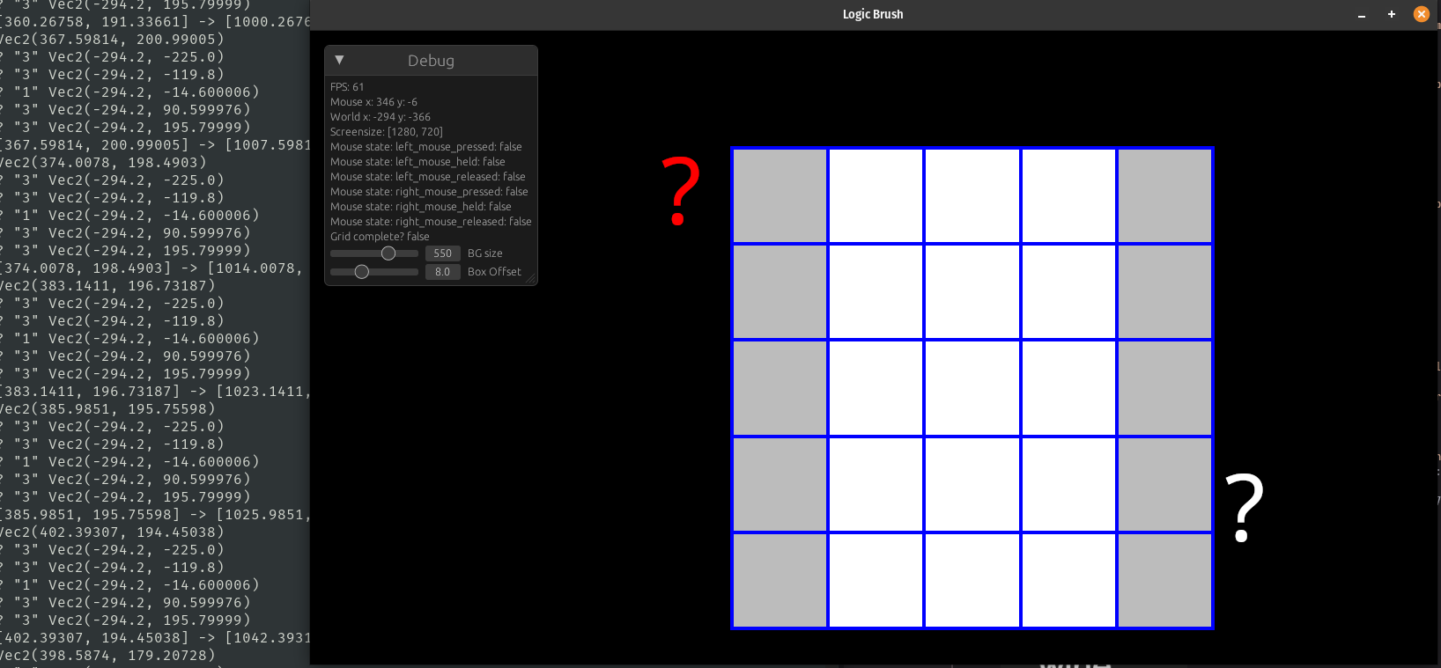Grab the Debug panel resize grip corner
1441x668 pixels.
(x=530, y=279)
